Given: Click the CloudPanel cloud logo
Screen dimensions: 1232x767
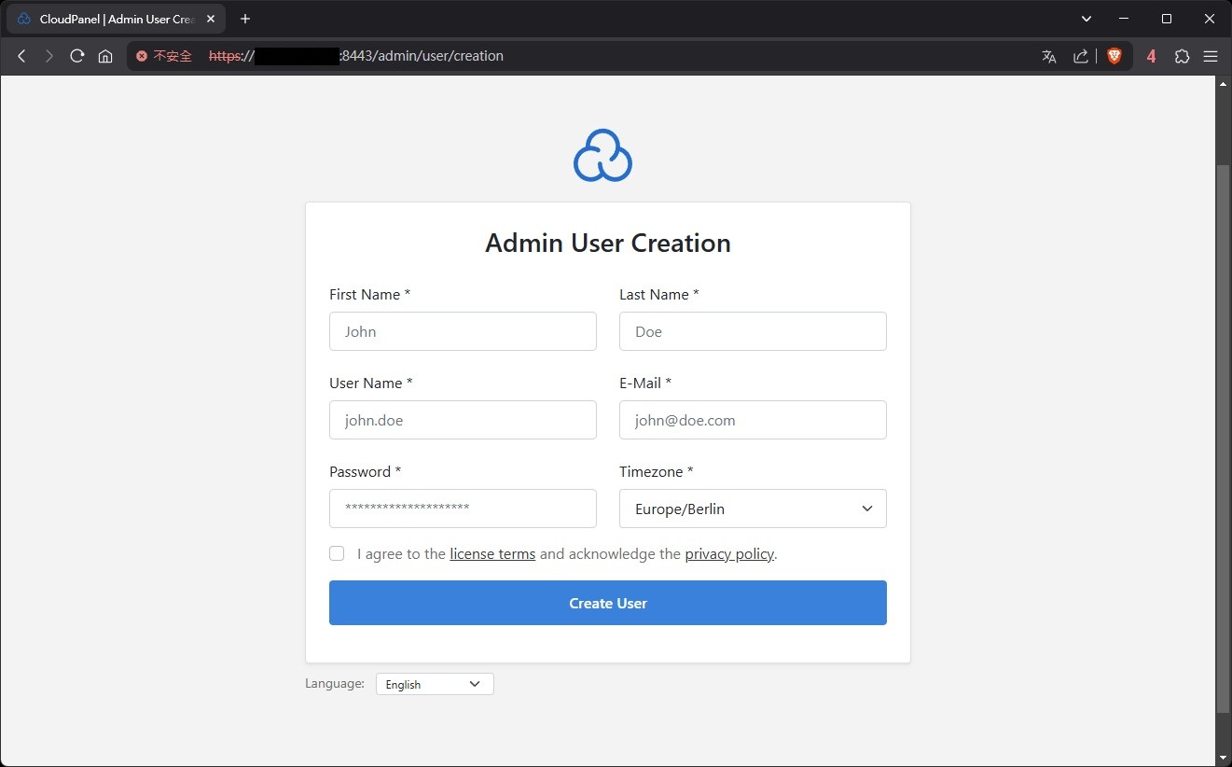Looking at the screenshot, I should (x=602, y=155).
